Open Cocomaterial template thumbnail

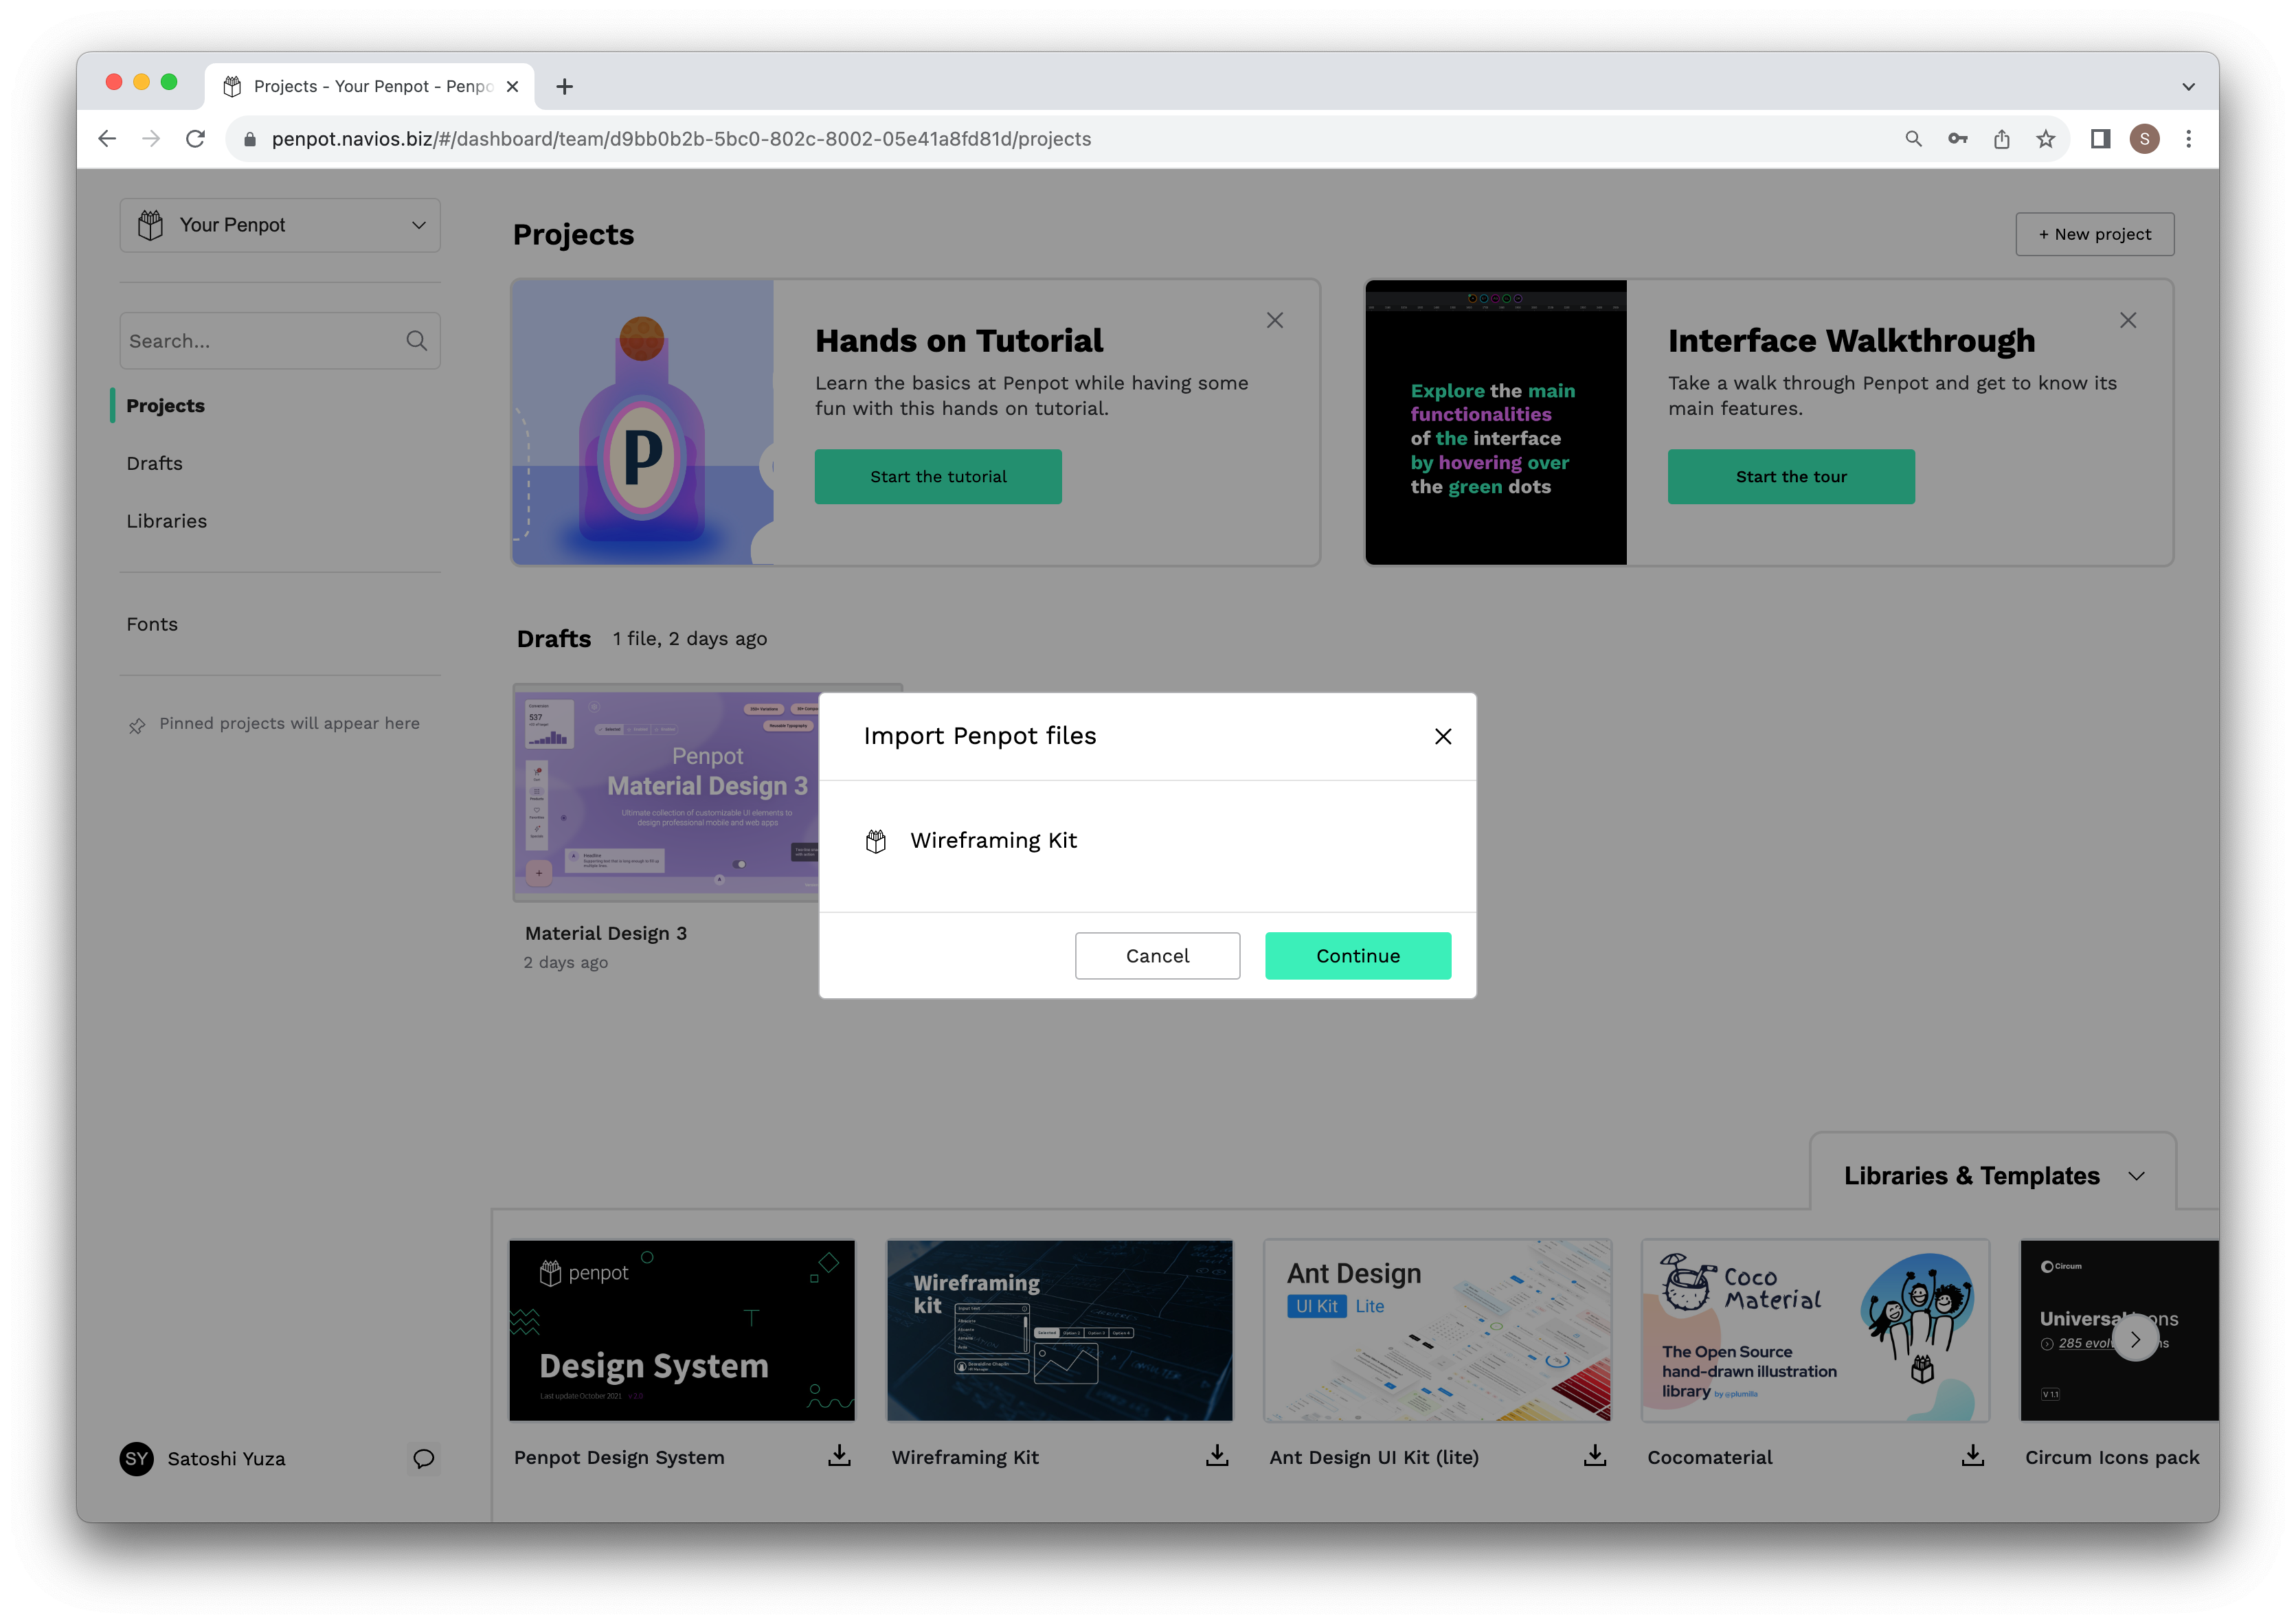pyautogui.click(x=1816, y=1331)
